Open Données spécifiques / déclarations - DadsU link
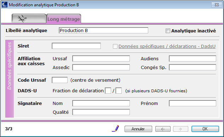Viewport: 224px width, 137px height. coord(167,46)
